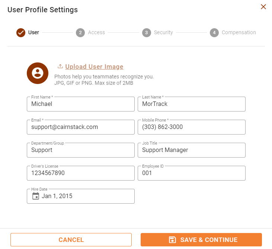Screen dimensions: 272x249
Task: Open the Hire Date calendar icon
Action: tap(36, 196)
